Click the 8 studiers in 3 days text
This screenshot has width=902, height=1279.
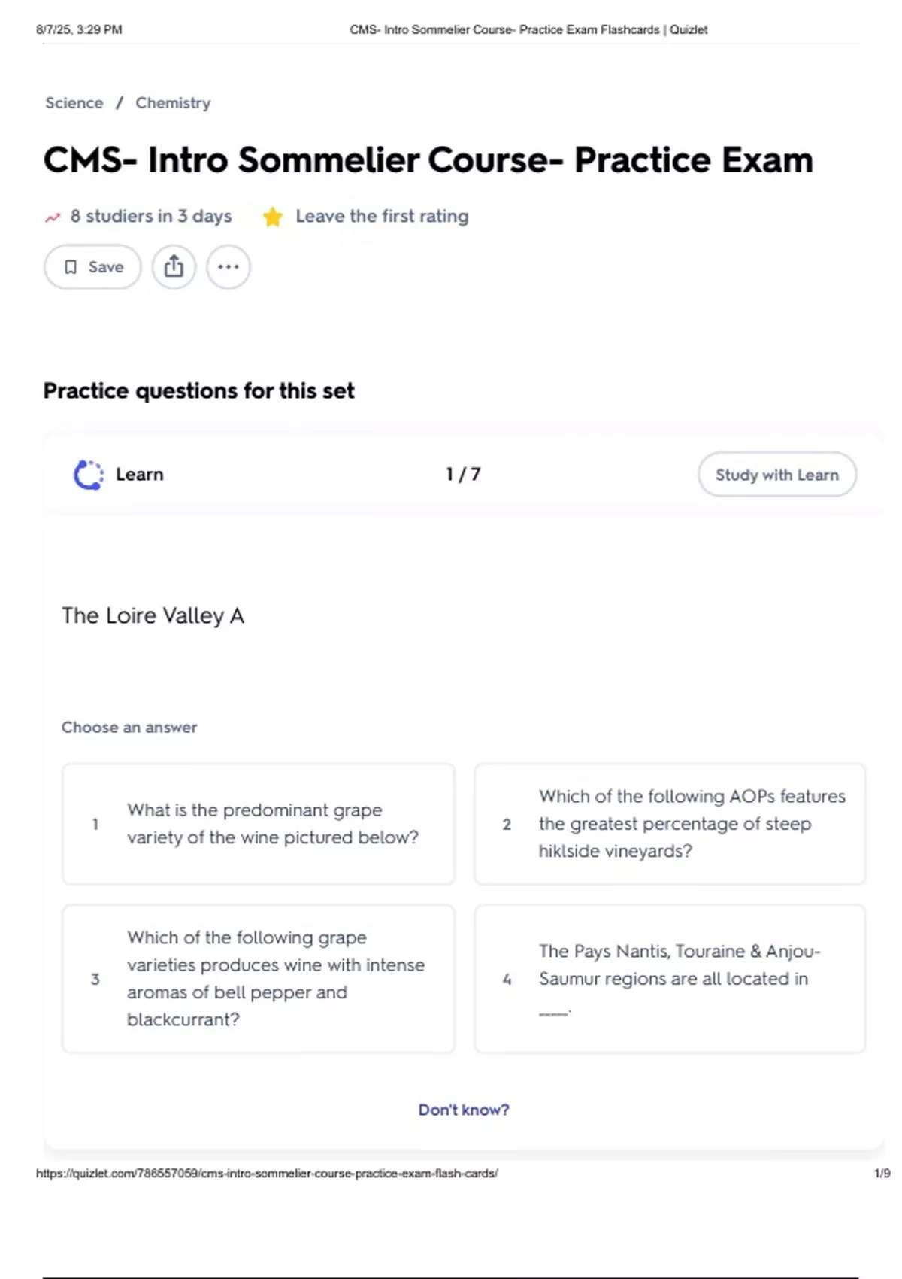point(151,217)
